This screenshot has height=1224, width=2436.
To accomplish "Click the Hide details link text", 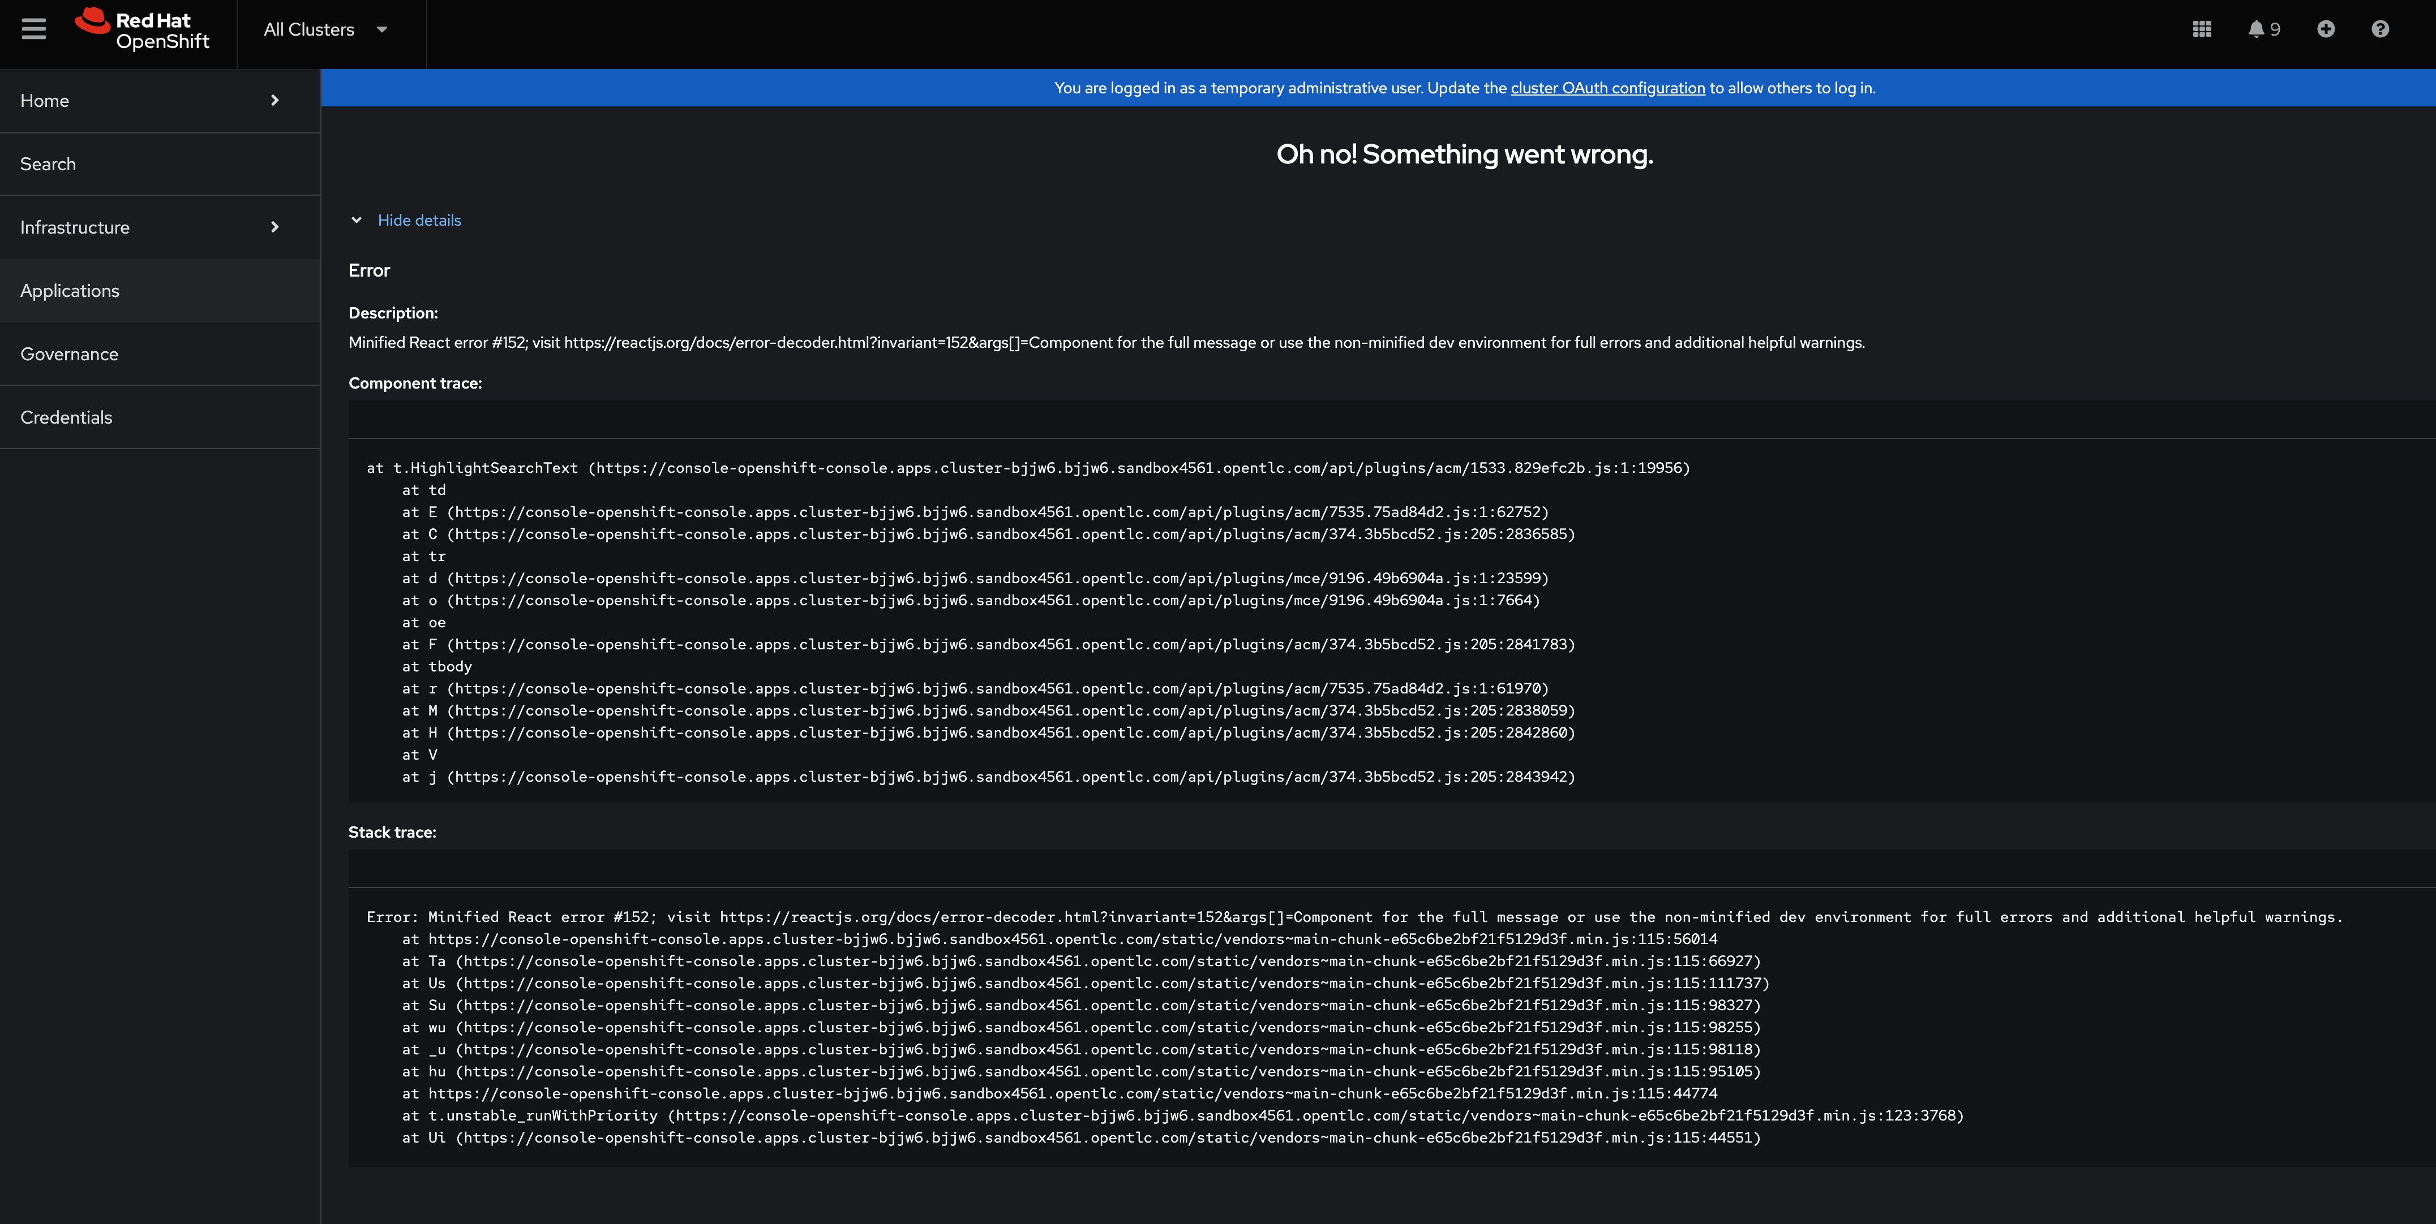I will 419,220.
